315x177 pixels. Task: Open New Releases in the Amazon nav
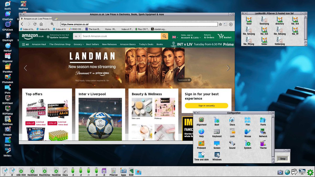[x=109, y=44]
